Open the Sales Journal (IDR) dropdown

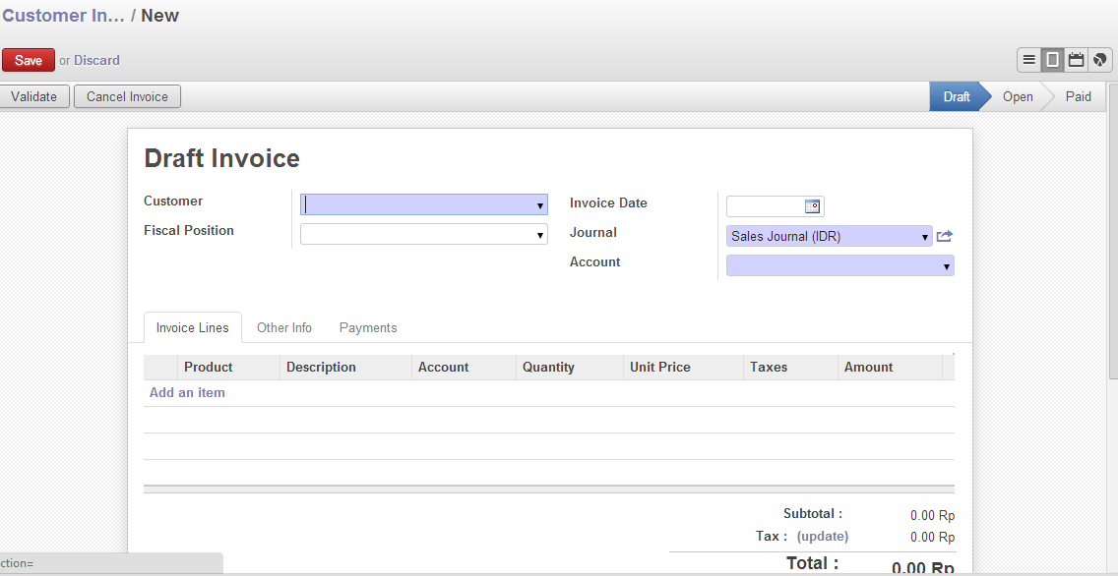pyautogui.click(x=925, y=237)
